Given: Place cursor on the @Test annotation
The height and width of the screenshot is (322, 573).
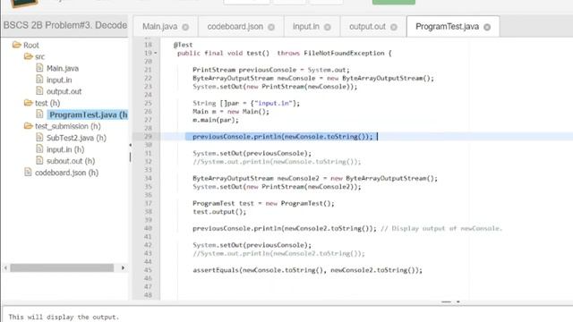Looking at the screenshot, I should 183,45.
